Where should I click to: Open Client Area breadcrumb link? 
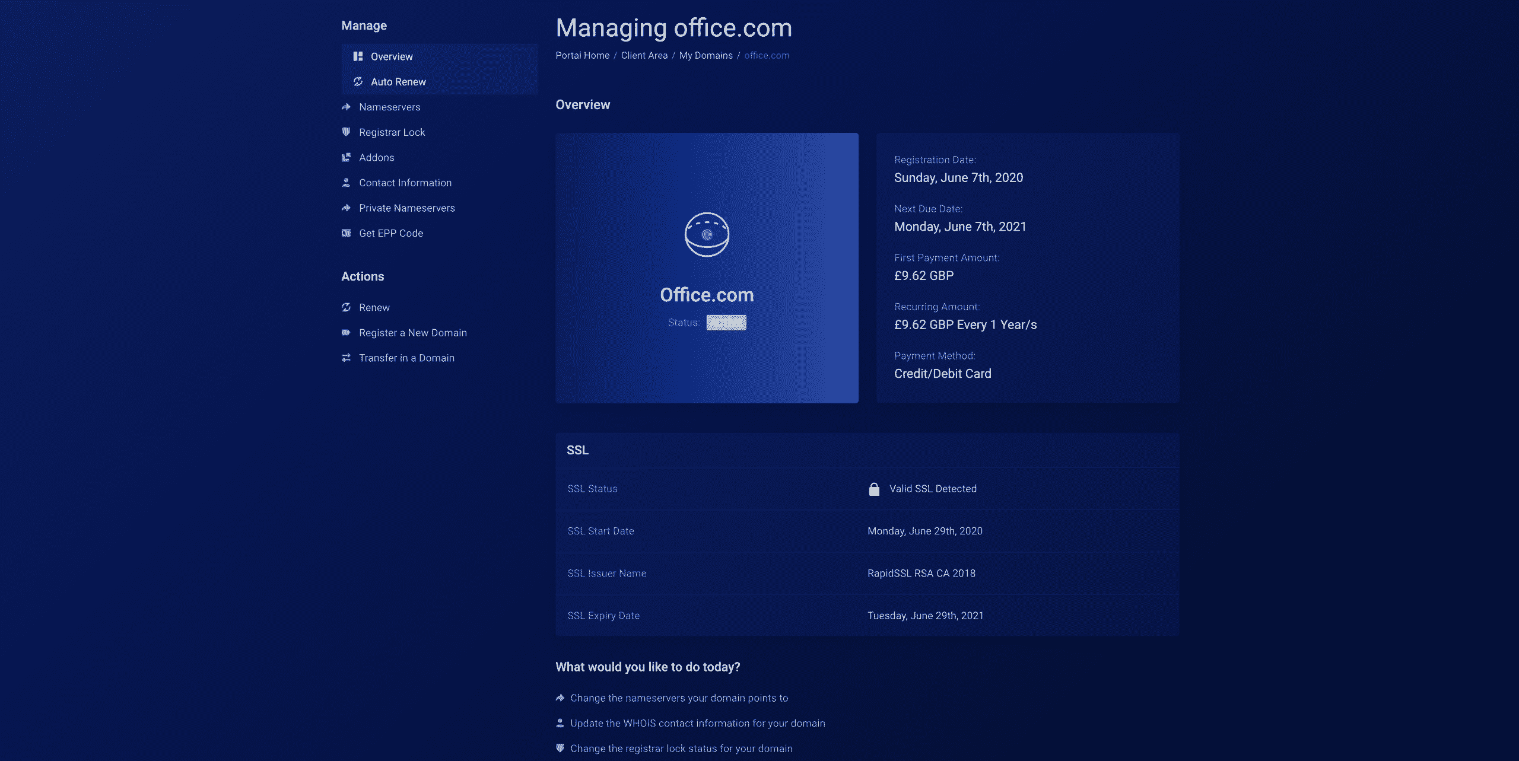pyautogui.click(x=644, y=55)
